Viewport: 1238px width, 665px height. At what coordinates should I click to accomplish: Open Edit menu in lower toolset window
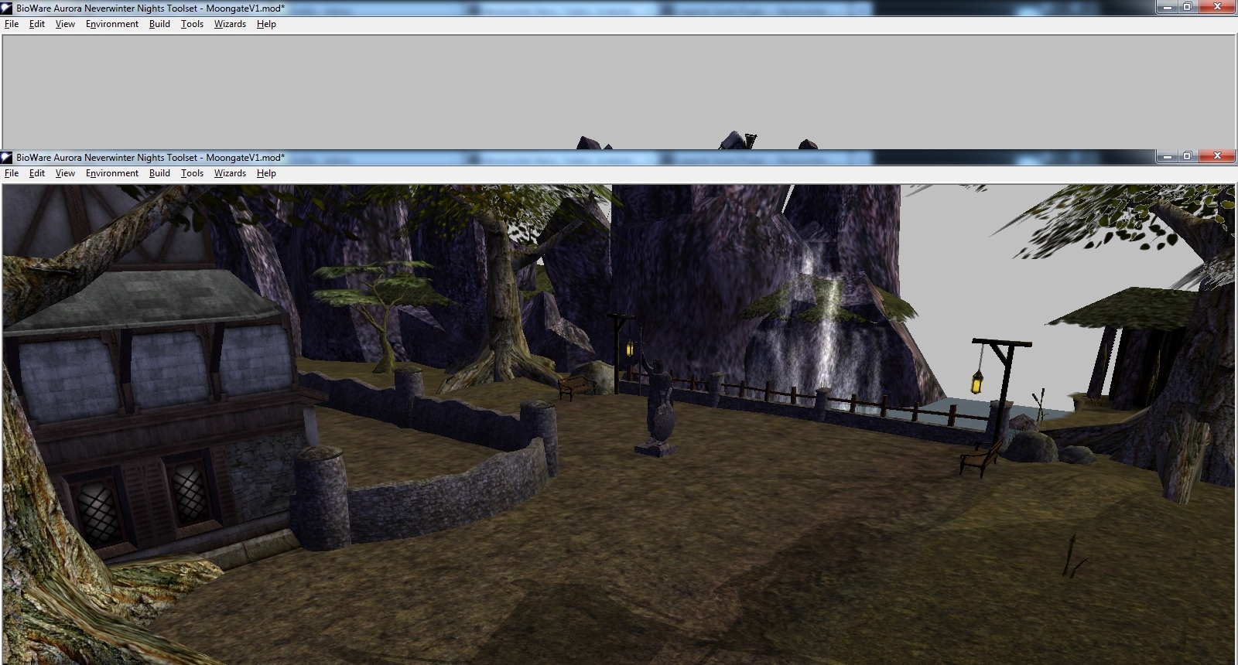click(x=37, y=173)
